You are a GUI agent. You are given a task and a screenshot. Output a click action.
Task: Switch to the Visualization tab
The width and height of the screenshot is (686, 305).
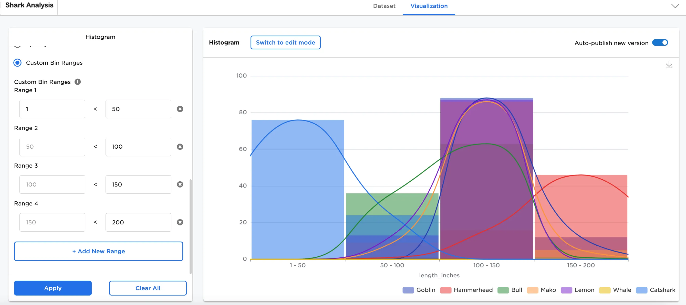click(429, 6)
